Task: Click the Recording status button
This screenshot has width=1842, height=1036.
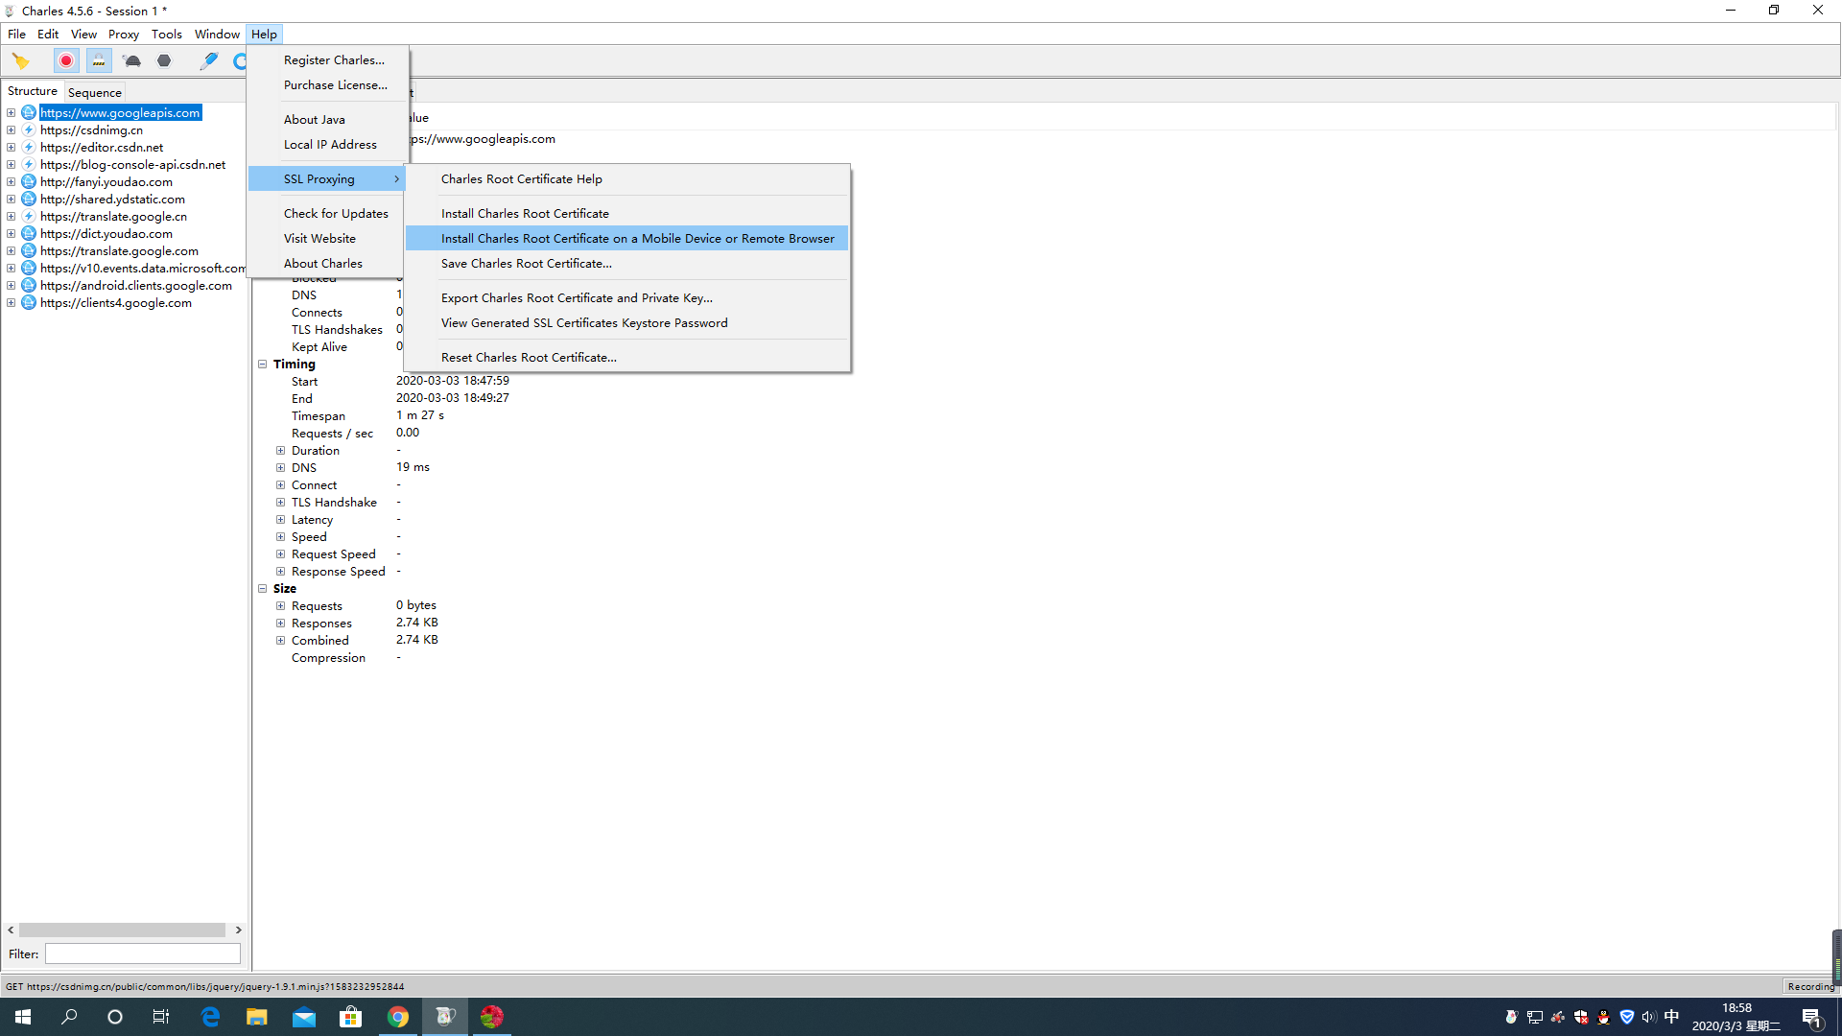Action: 1809,986
